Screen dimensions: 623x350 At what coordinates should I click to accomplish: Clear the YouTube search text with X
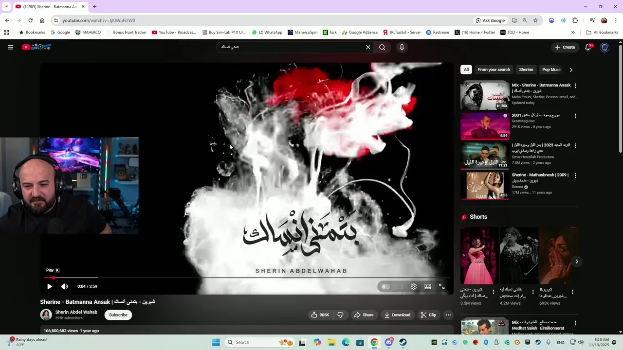coord(368,47)
